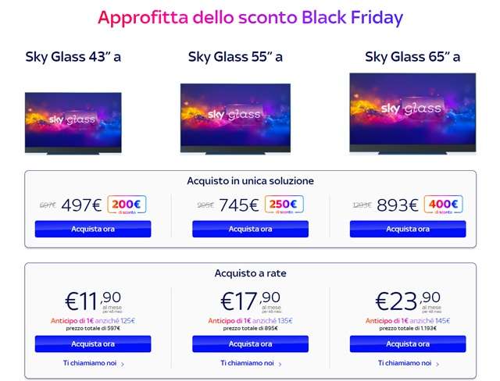The width and height of the screenshot is (500, 381).
Task: Purchase the 65" model at 893€
Action: (x=408, y=229)
